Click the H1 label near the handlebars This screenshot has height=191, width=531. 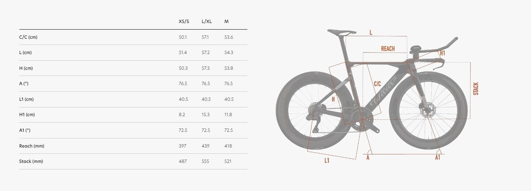point(443,53)
